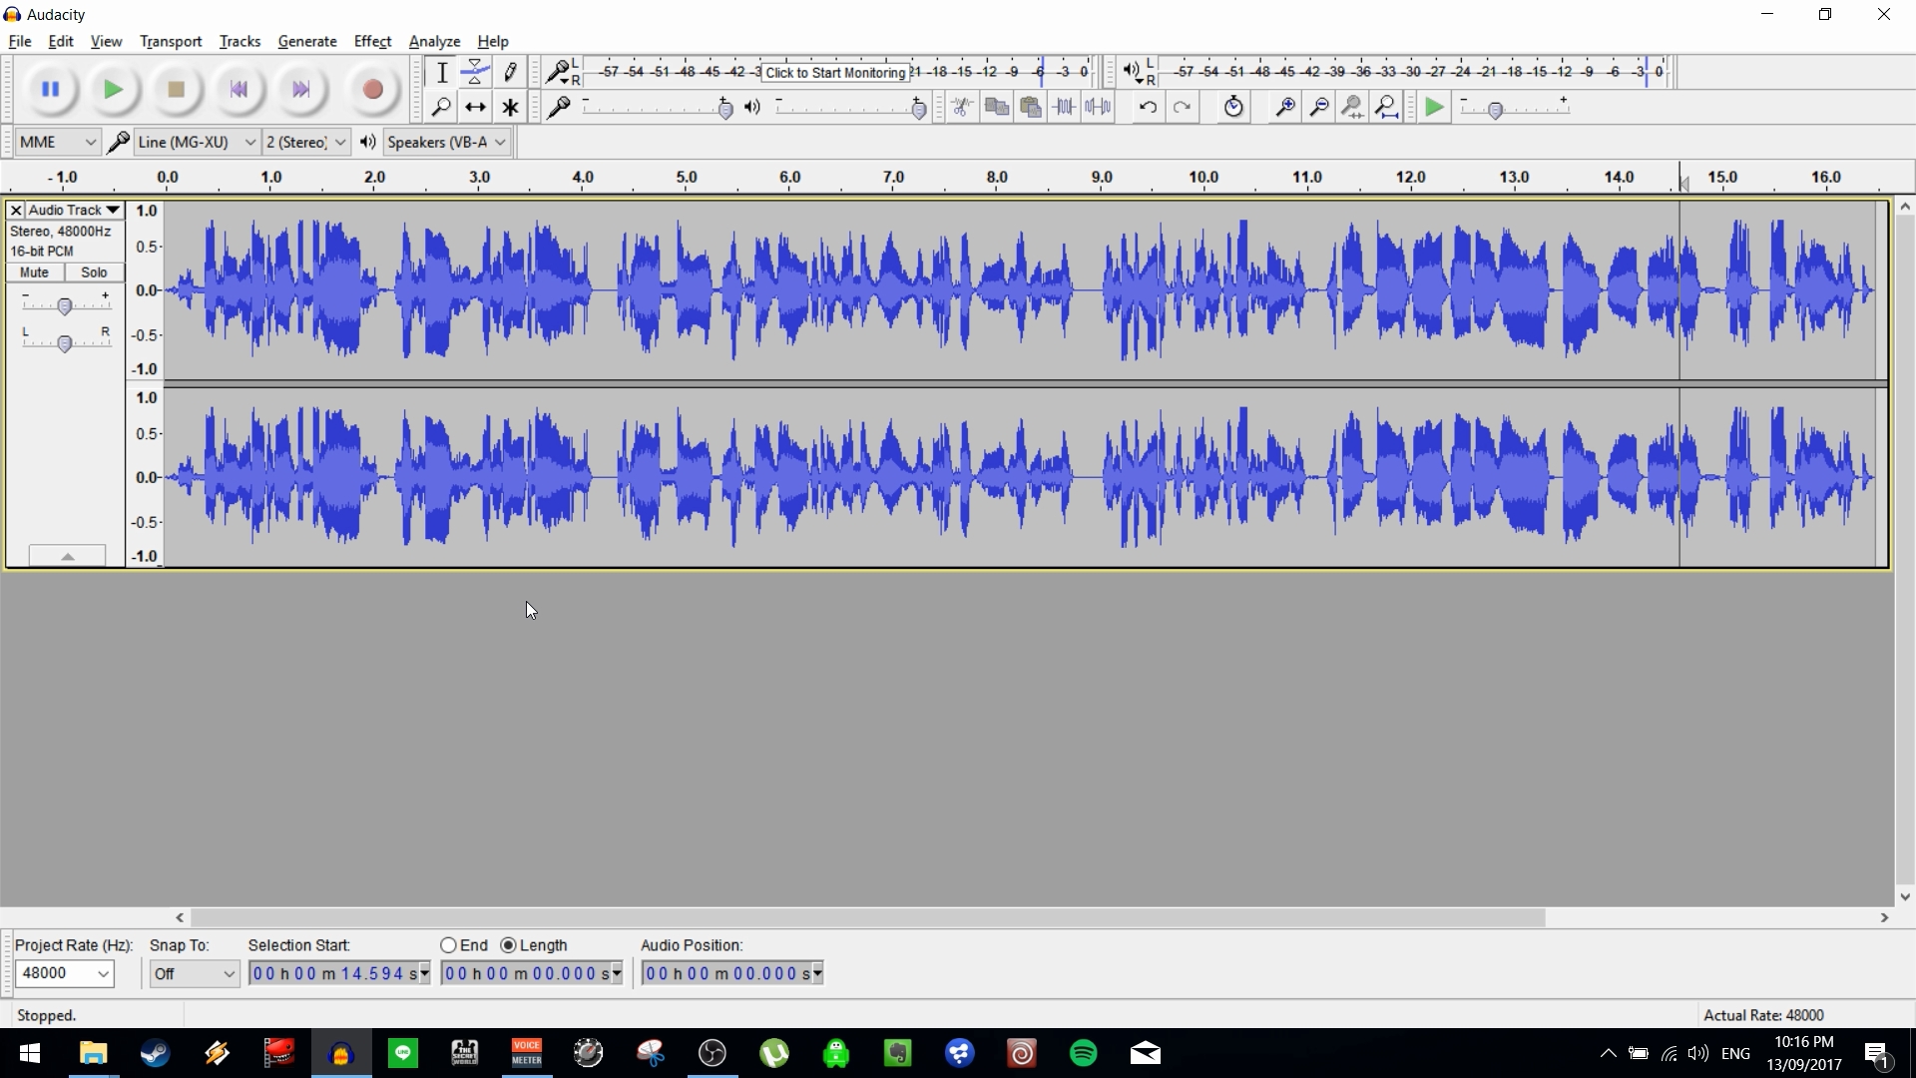Open Spotify from the taskbar
The height and width of the screenshot is (1078, 1916).
1084,1053
